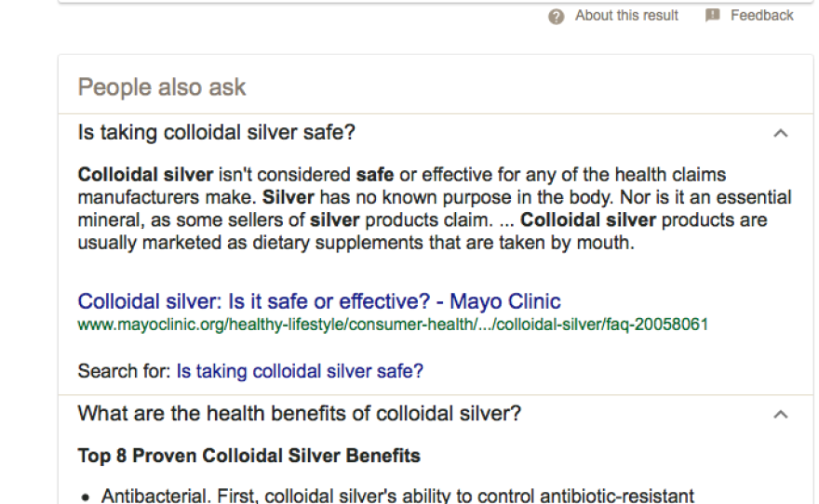The height and width of the screenshot is (504, 819).
Task: Collapse the "Is taking colloidal silver safe?" chevron
Action: (x=781, y=134)
